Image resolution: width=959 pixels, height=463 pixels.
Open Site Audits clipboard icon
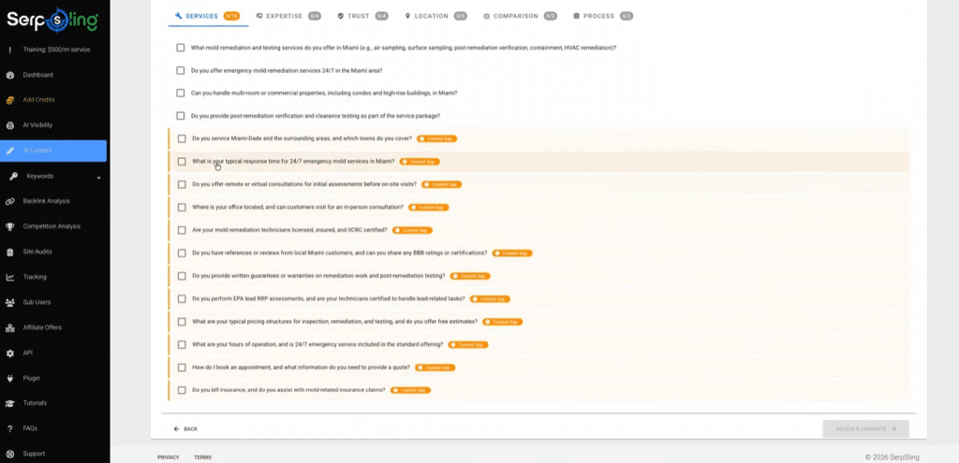tap(9, 252)
